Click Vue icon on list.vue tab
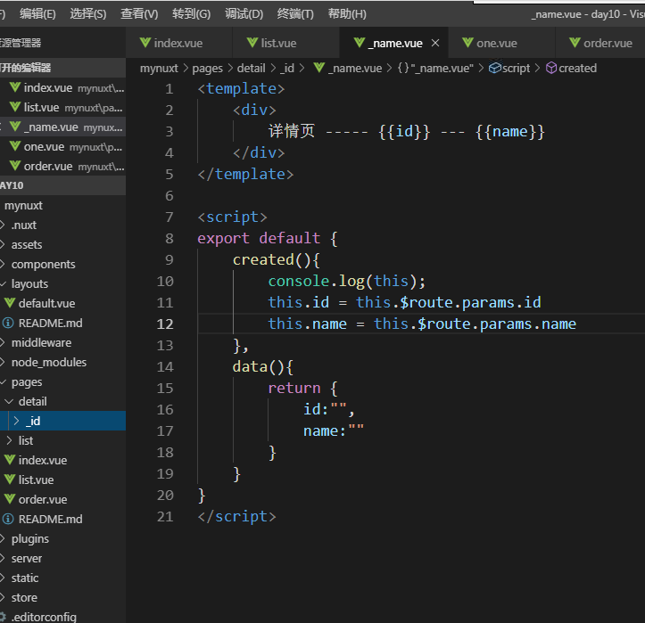 (252, 42)
